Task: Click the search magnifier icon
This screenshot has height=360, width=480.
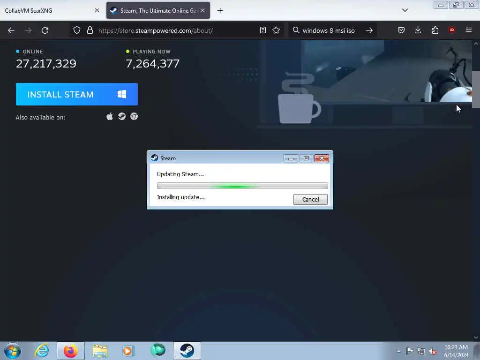Action: [x=296, y=30]
